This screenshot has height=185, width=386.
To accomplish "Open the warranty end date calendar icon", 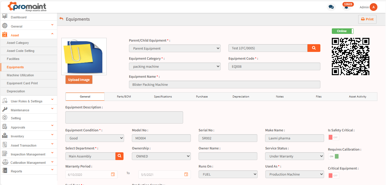I will (186, 174).
